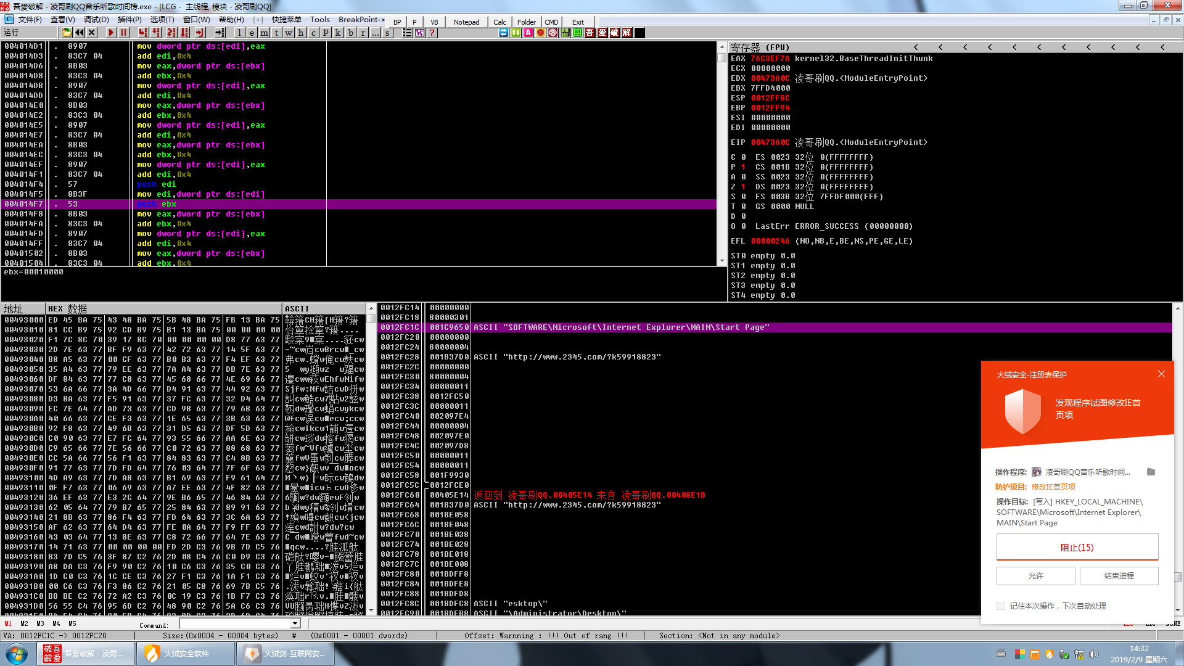Click the 阻止(15) block button
The image size is (1184, 666).
[x=1077, y=547]
